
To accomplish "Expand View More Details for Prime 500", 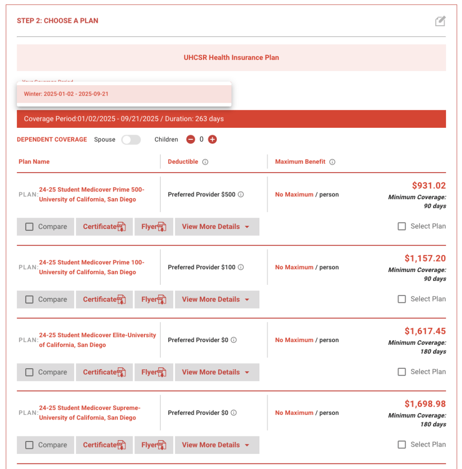I will 217,227.
